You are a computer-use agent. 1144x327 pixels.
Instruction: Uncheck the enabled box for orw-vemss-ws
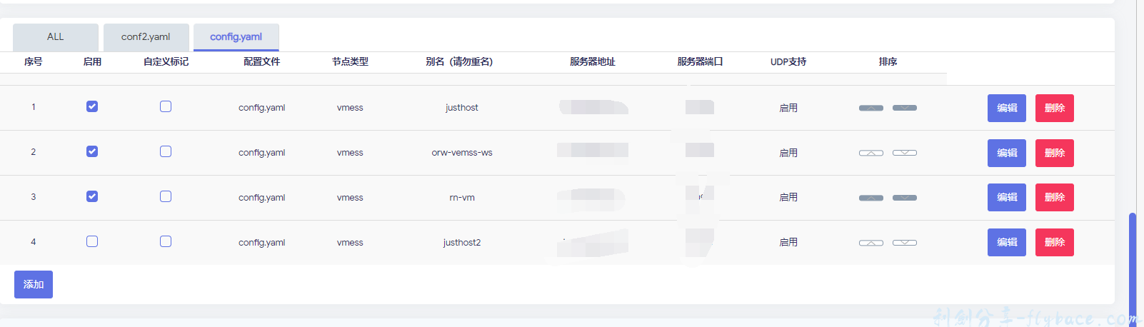(x=92, y=151)
